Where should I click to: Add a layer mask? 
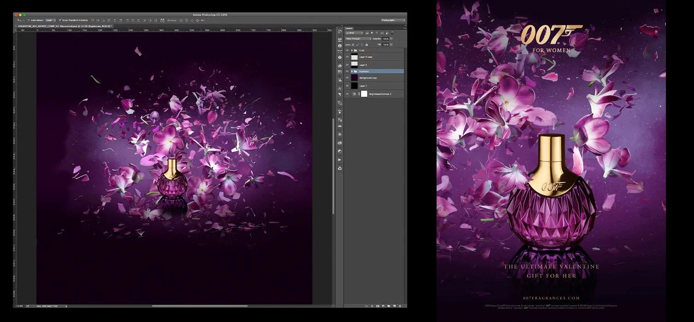pyautogui.click(x=378, y=306)
